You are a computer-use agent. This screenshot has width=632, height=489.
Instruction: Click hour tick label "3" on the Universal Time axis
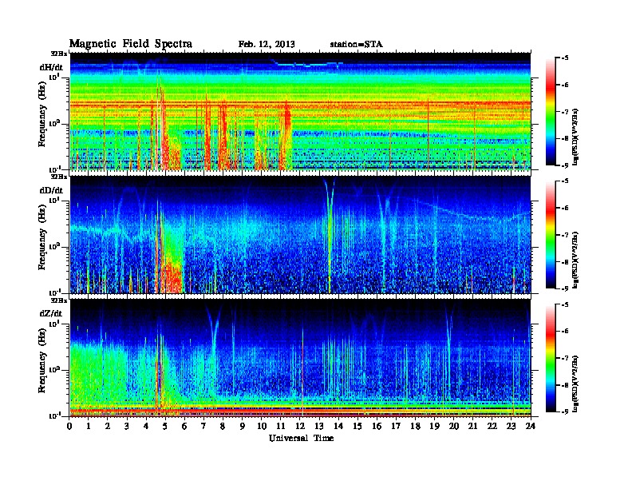pos(127,426)
